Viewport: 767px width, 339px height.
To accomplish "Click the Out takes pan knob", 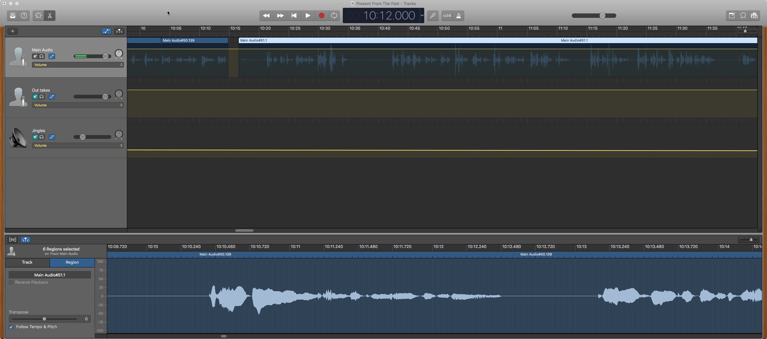I will [x=119, y=94].
